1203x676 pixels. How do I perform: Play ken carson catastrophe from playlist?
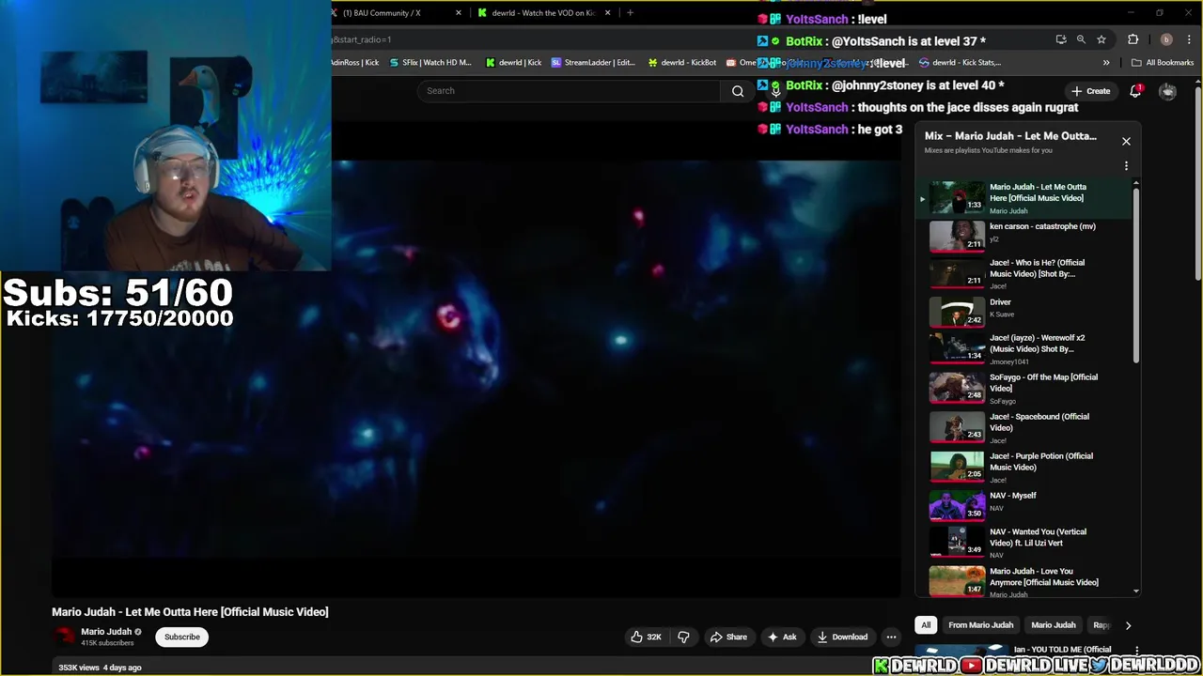click(x=1023, y=236)
